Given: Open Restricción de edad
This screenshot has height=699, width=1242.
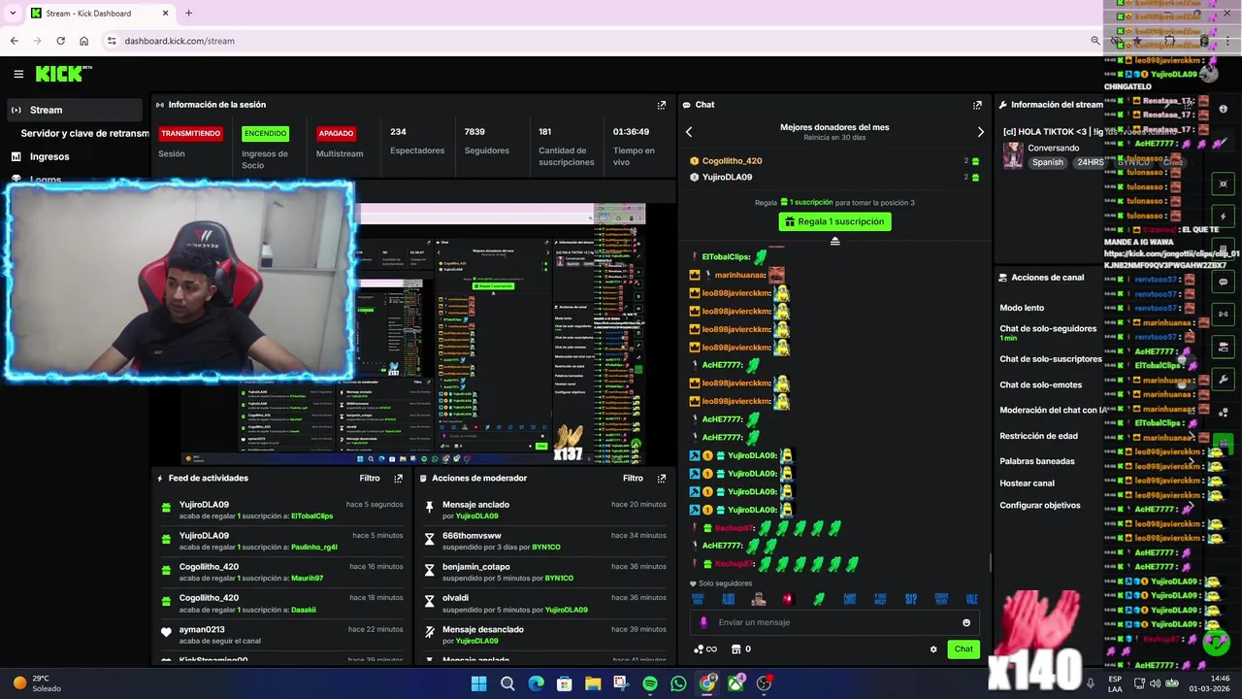Looking at the screenshot, I should click(1038, 436).
